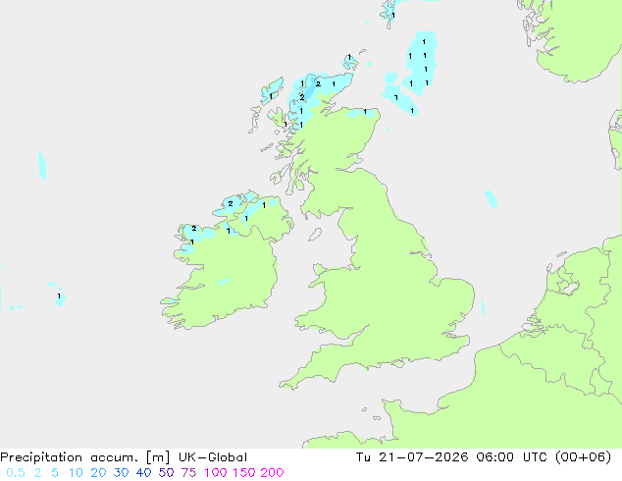Click the '(00+06)' forecast offset text

point(583,457)
